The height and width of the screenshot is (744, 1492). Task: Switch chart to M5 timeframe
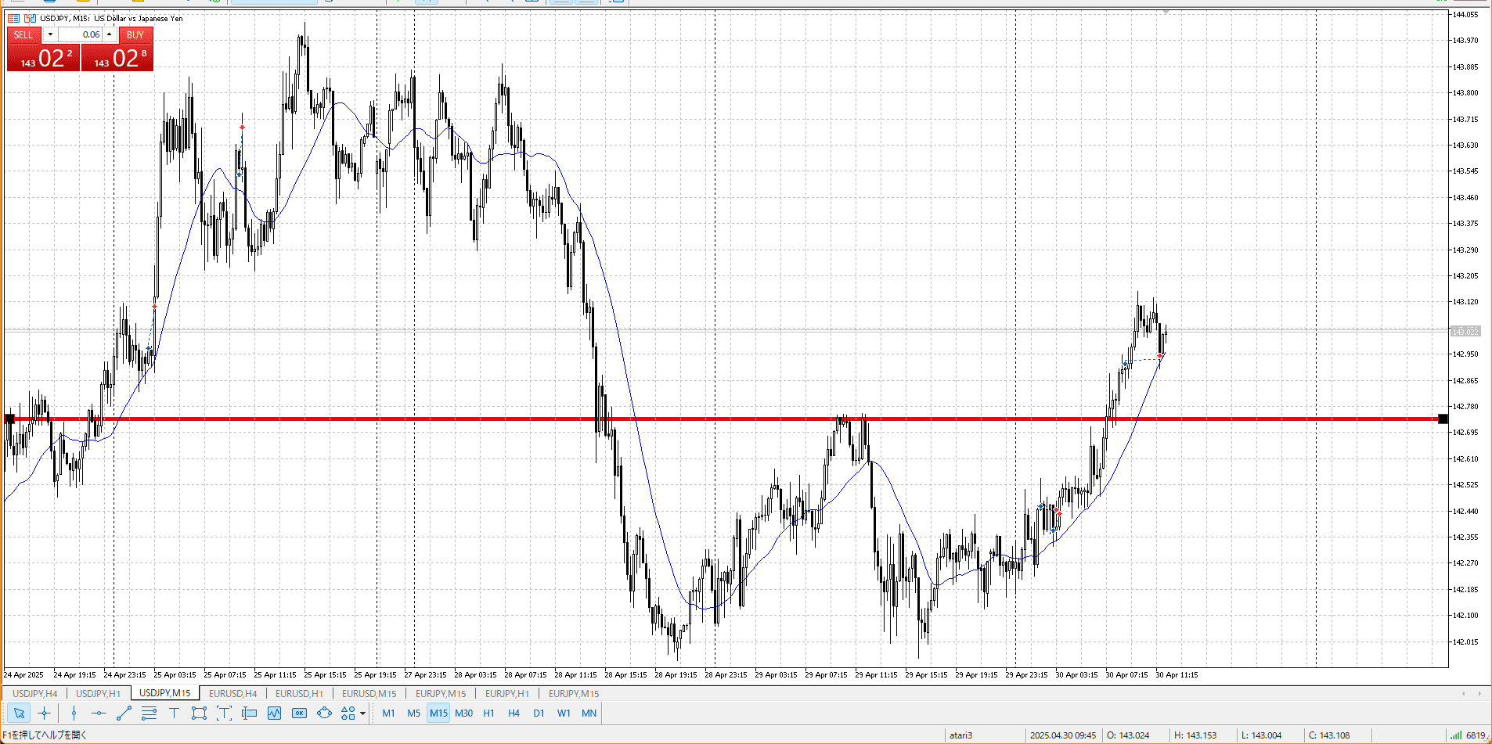coord(413,713)
